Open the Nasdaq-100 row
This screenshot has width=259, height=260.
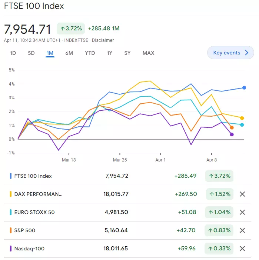pyautogui.click(x=127, y=249)
